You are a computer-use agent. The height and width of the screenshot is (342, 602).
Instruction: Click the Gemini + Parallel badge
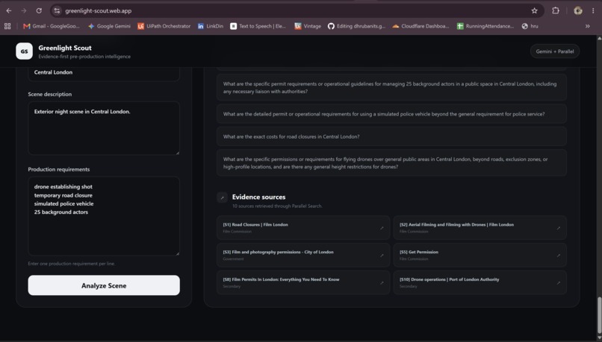coord(555,51)
